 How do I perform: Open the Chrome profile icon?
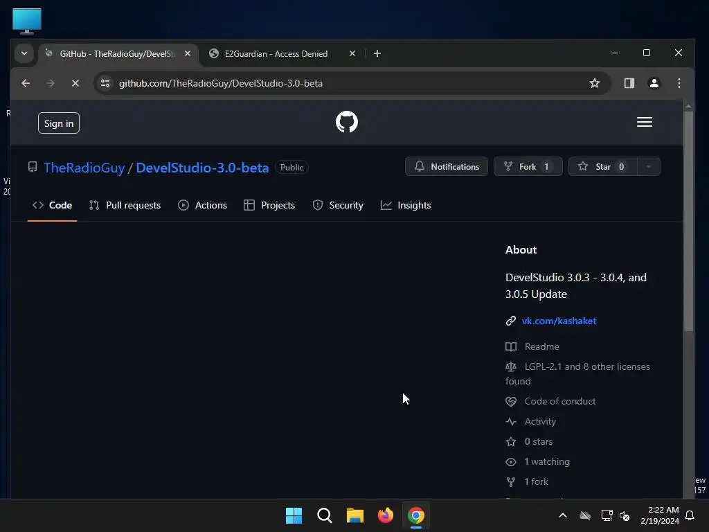click(654, 83)
